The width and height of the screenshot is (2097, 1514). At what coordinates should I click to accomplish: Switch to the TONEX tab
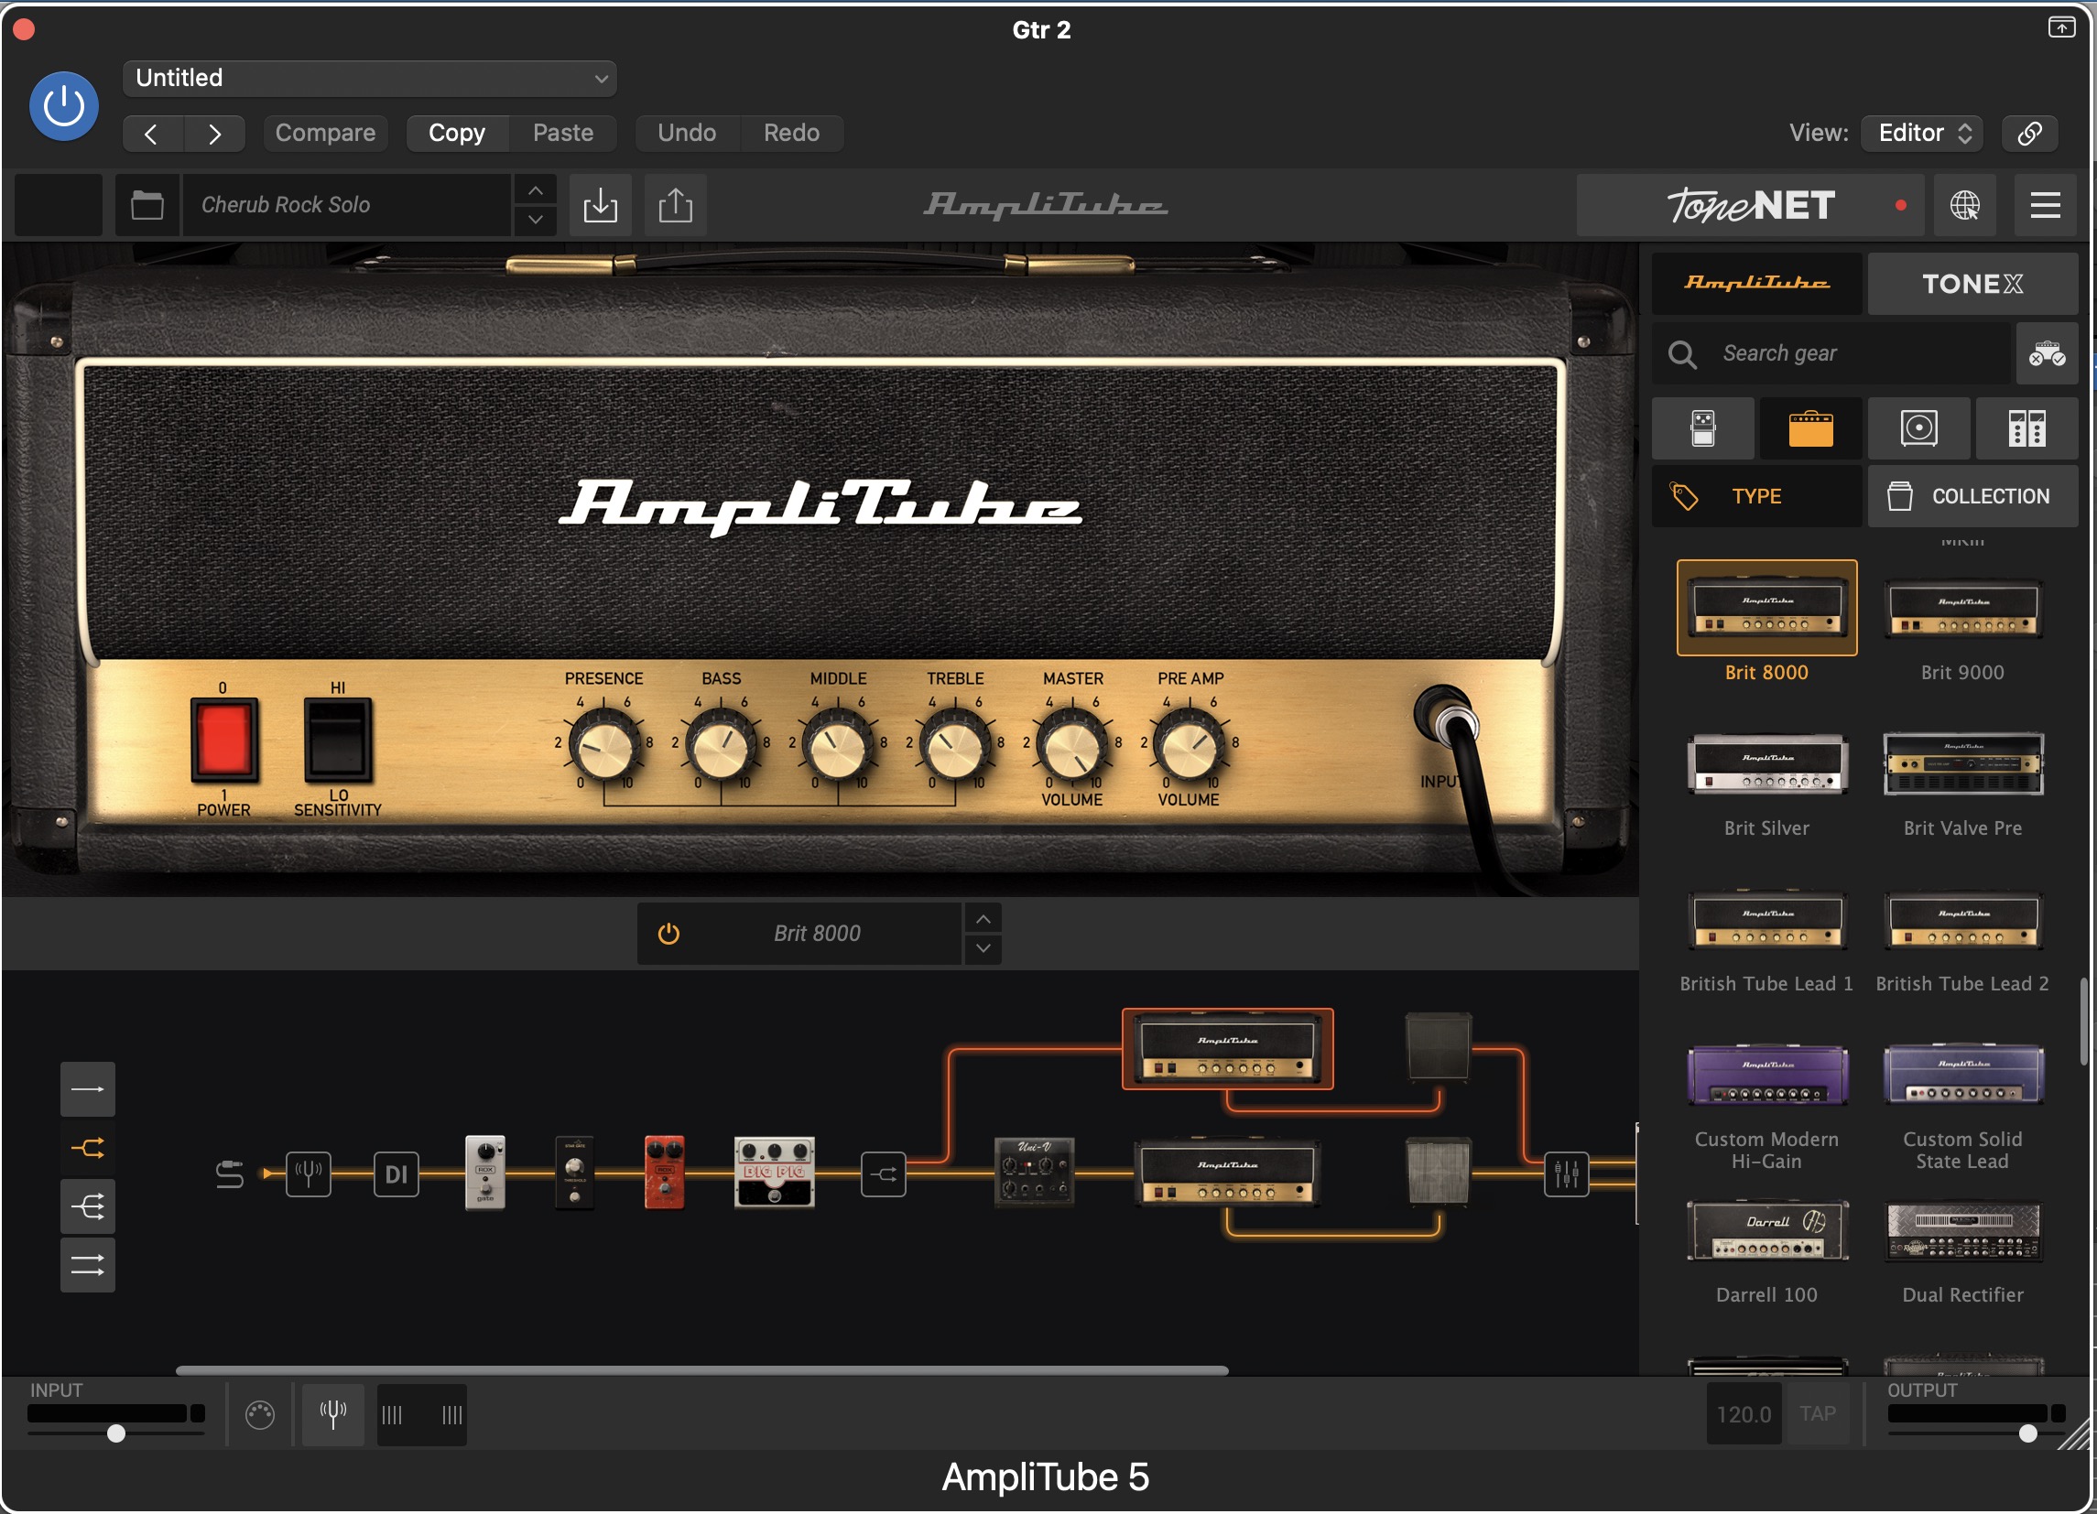[x=1972, y=283]
